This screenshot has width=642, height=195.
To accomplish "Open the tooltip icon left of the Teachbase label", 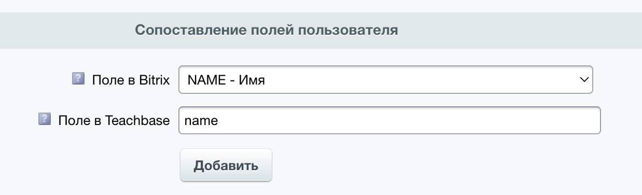I will click(45, 119).
